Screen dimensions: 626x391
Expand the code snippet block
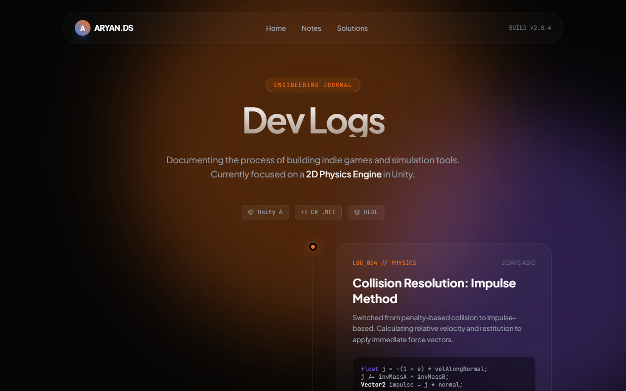point(444,376)
